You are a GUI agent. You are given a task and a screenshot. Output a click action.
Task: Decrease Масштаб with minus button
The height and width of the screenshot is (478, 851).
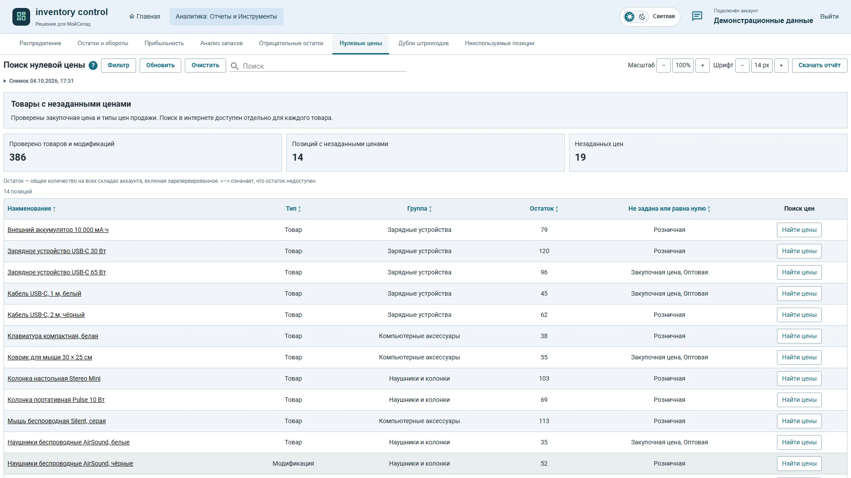click(664, 66)
